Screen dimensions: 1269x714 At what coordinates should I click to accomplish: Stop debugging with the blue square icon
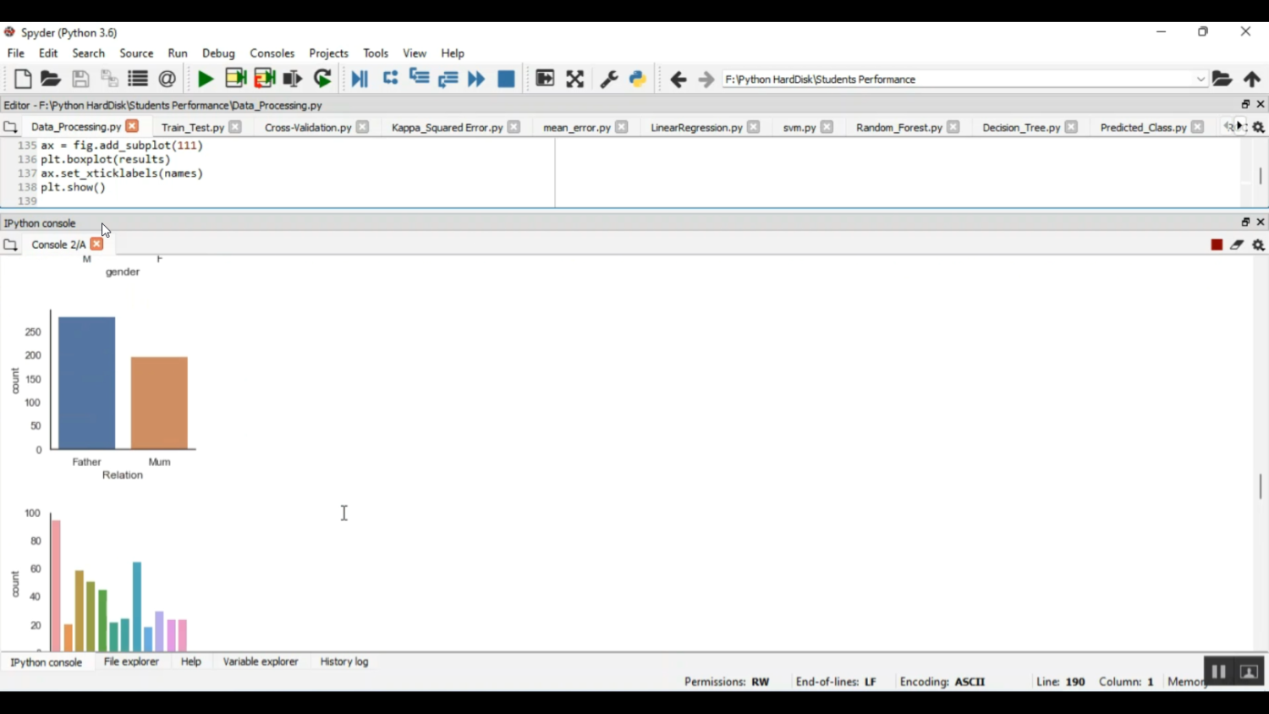pyautogui.click(x=506, y=79)
